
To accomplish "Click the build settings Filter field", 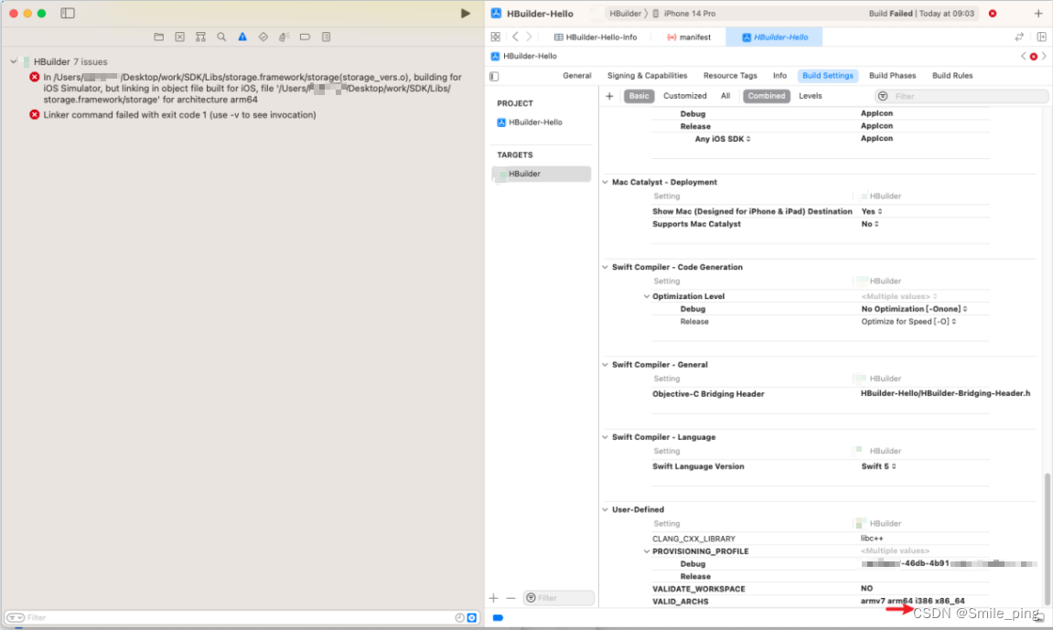I will (962, 97).
